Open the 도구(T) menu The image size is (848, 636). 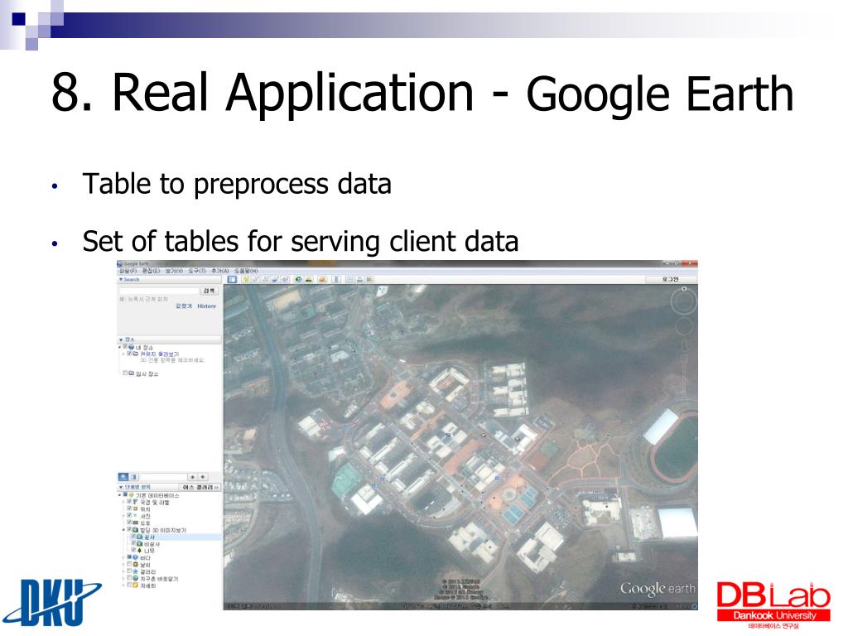197,271
